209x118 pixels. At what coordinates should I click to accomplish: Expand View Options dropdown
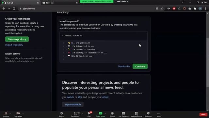click(122, 1)
